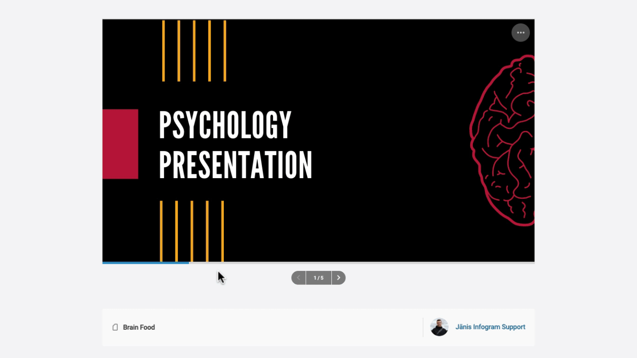Open the three-dot more options menu
637x358 pixels.
pos(521,33)
